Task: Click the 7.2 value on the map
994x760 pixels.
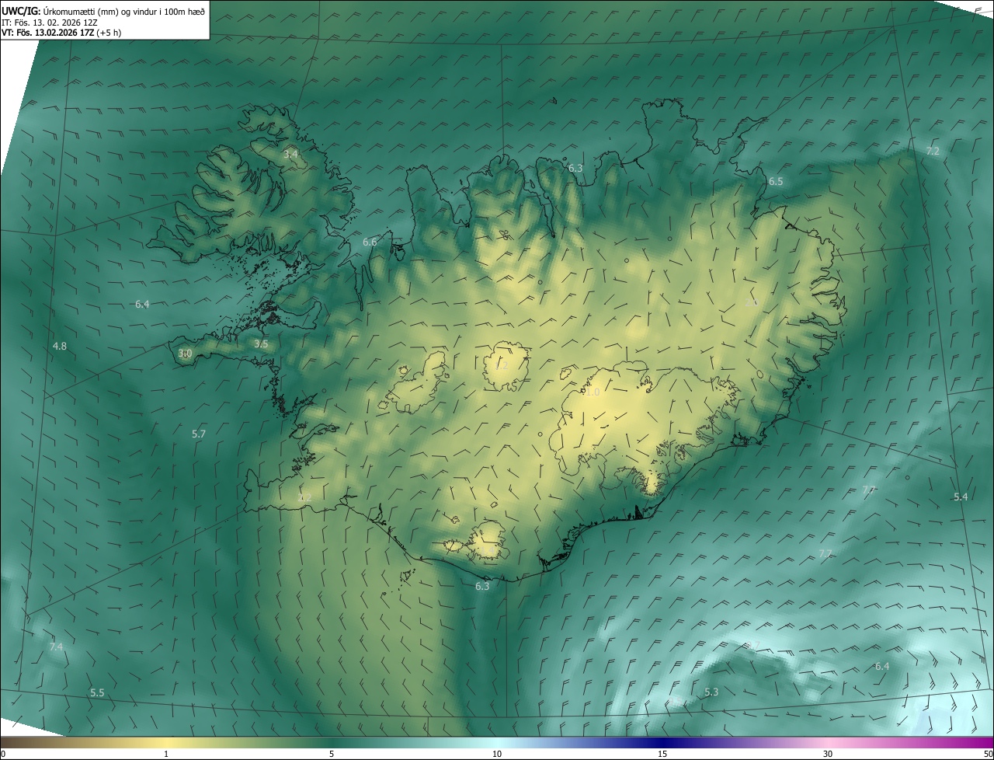Action: [933, 151]
